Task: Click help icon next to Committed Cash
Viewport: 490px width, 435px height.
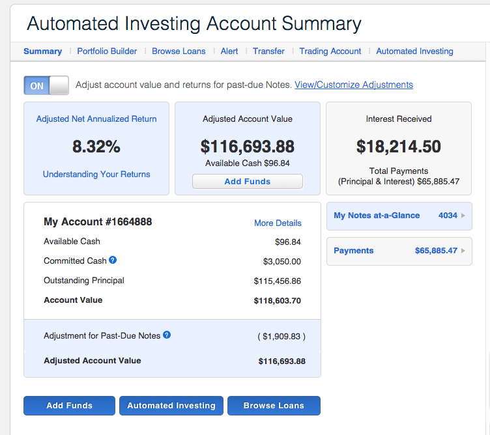Action: pos(113,260)
